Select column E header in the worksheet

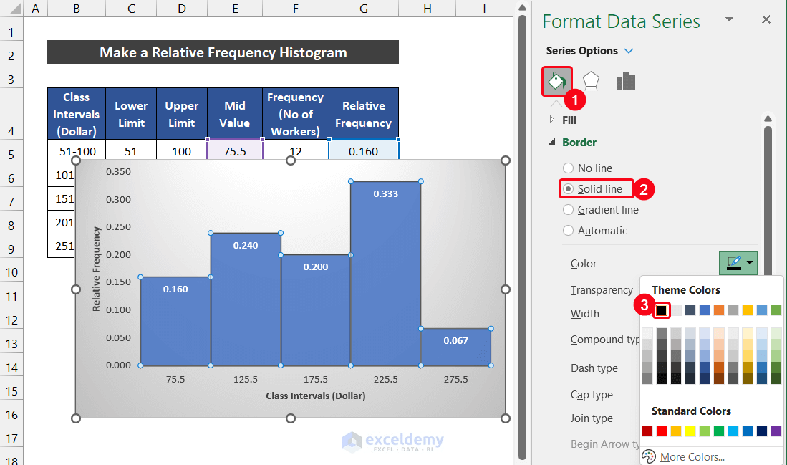coord(235,9)
